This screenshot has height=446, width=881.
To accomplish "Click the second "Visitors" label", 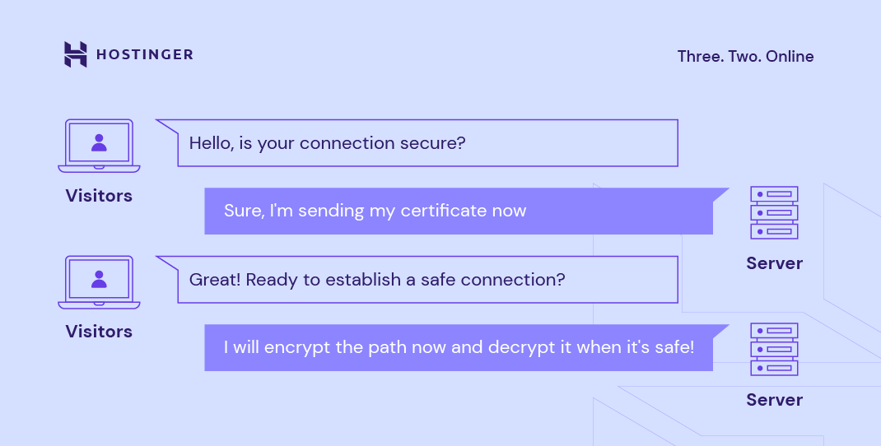I will (x=99, y=332).
